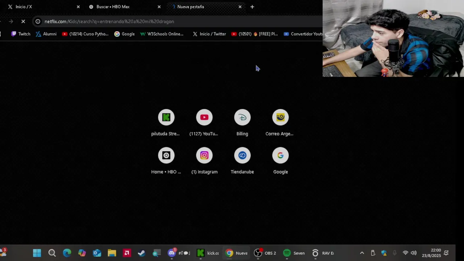Close the Nueva pestaña tab
The image size is (464, 261).
coord(240,7)
